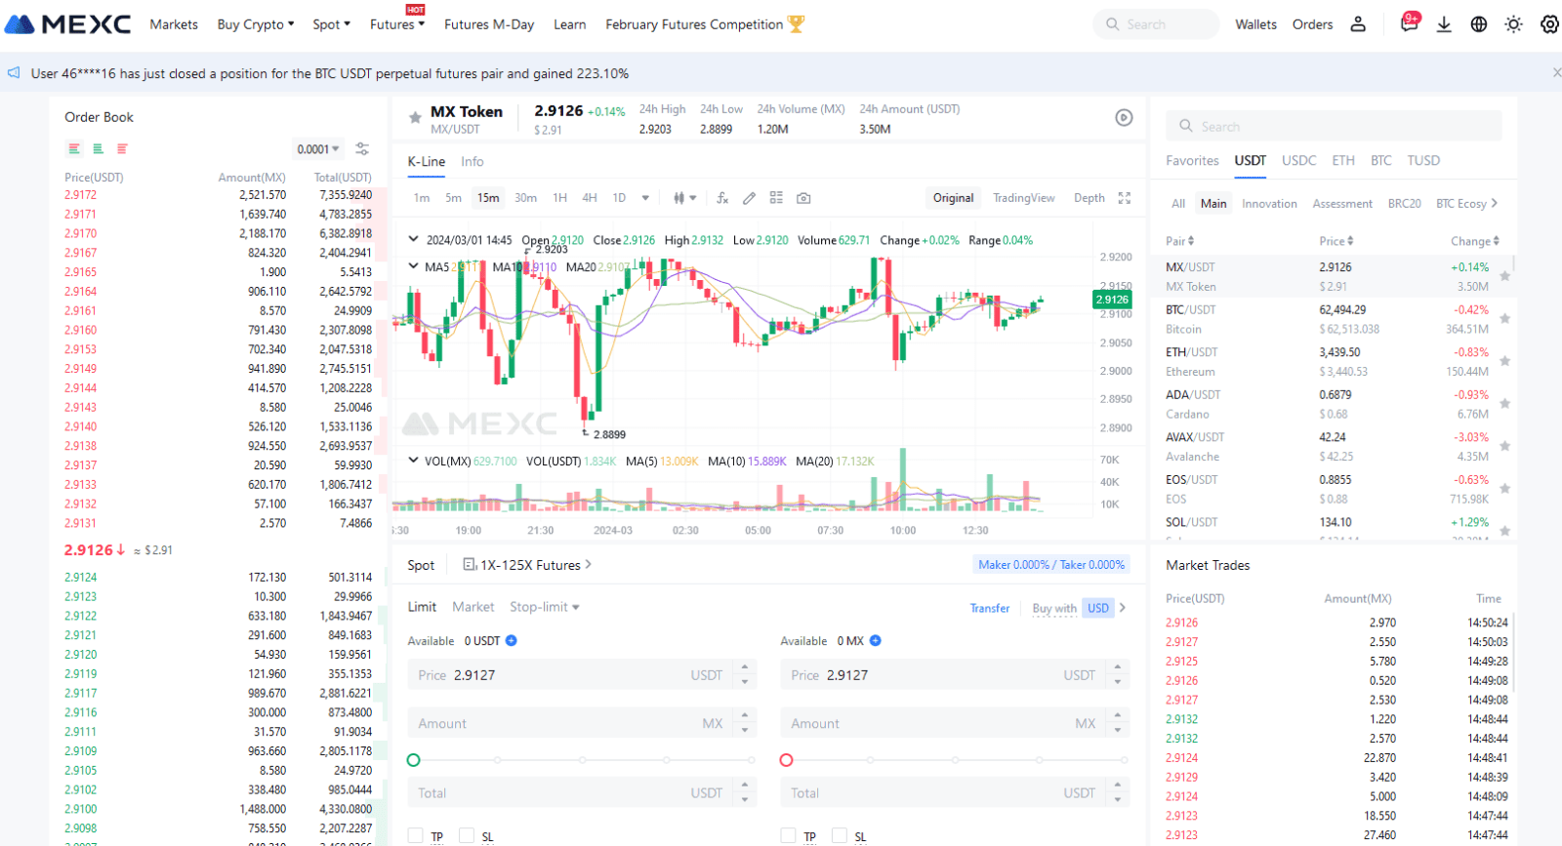Image resolution: width=1562 pixels, height=846 pixels.
Task: Click the Transfer link
Action: pos(990,608)
